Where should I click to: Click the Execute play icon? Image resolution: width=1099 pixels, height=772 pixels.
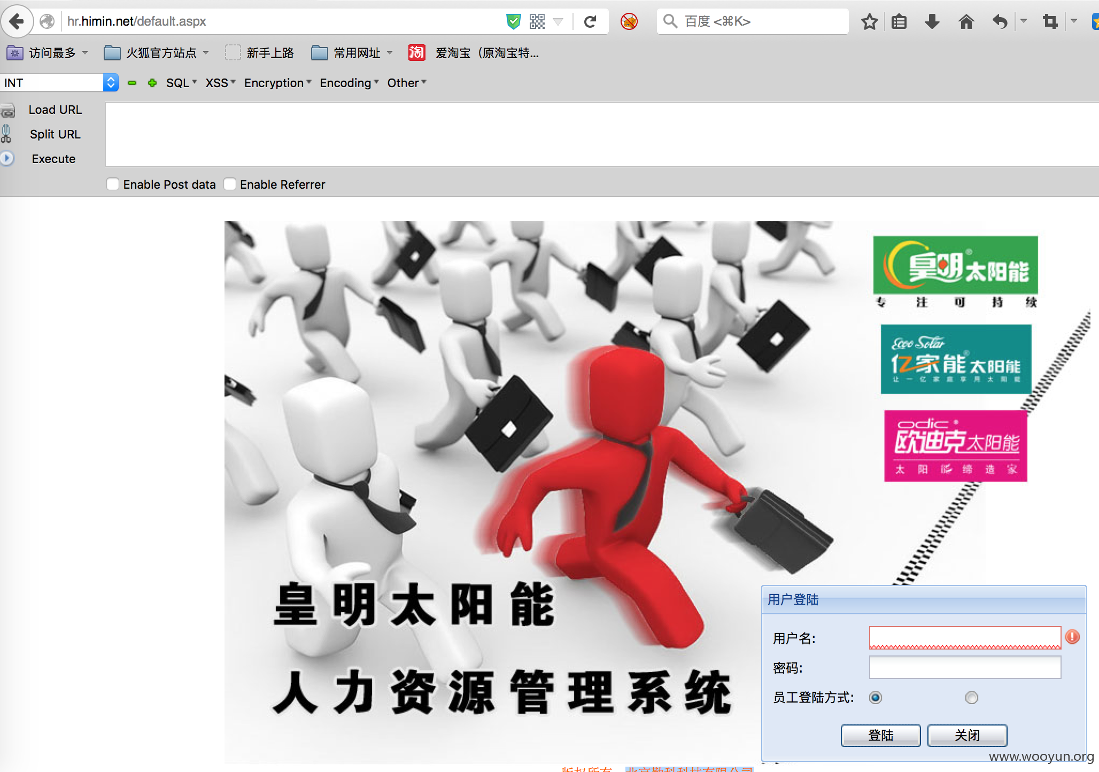[x=6, y=159]
